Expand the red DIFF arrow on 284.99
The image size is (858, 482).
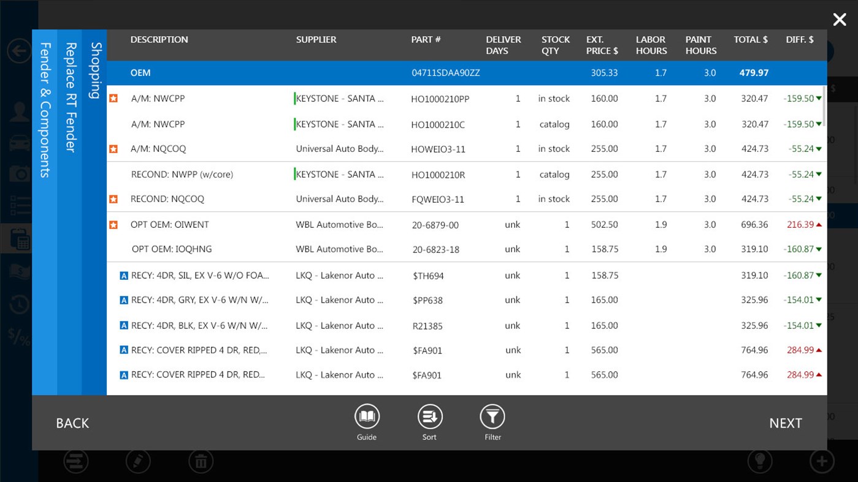click(x=819, y=350)
